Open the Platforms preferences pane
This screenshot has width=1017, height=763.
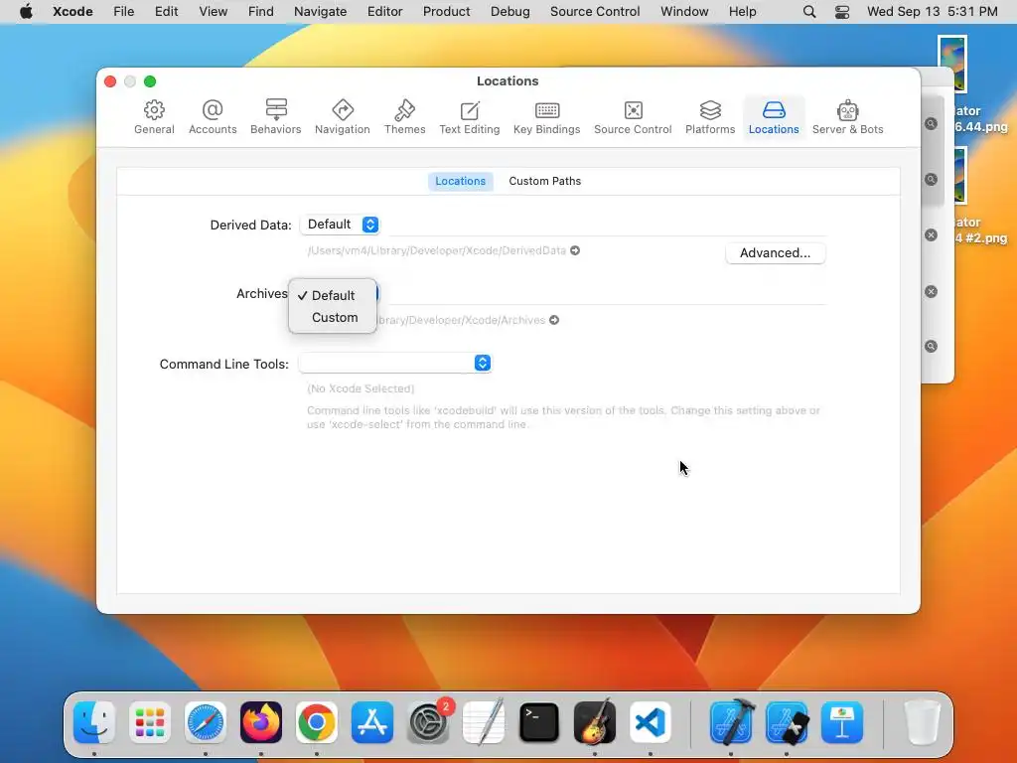710,117
